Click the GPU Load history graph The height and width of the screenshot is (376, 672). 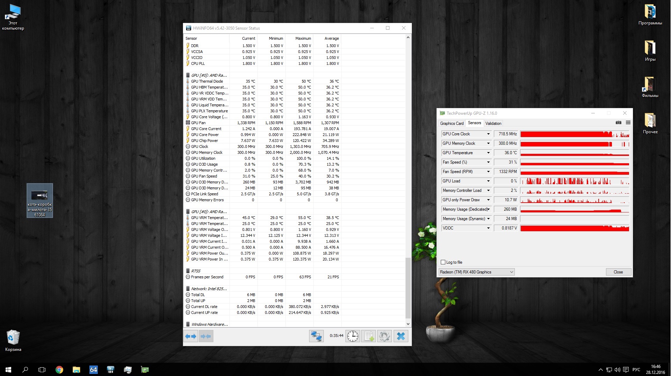[x=575, y=181]
